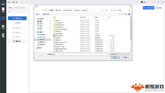Screen dimensions: 165x93
Task: Show the 文件 file category
Action: pyautogui.click(x=17, y=37)
